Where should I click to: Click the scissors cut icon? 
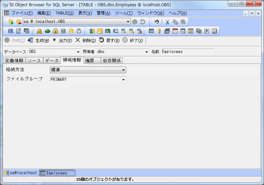pyautogui.click(x=167, y=22)
